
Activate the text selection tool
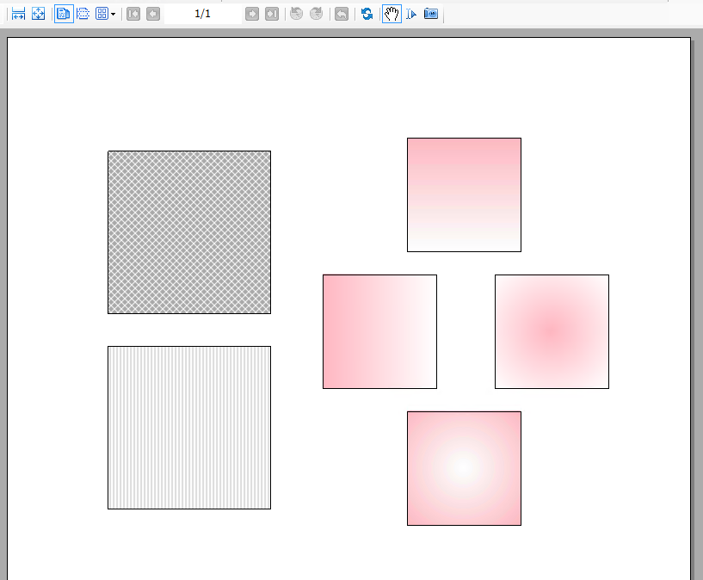tap(411, 14)
